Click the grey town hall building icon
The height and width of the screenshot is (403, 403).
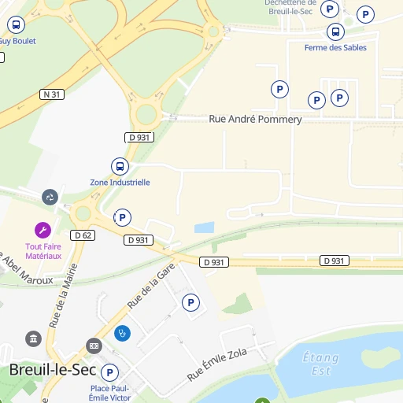click(33, 338)
